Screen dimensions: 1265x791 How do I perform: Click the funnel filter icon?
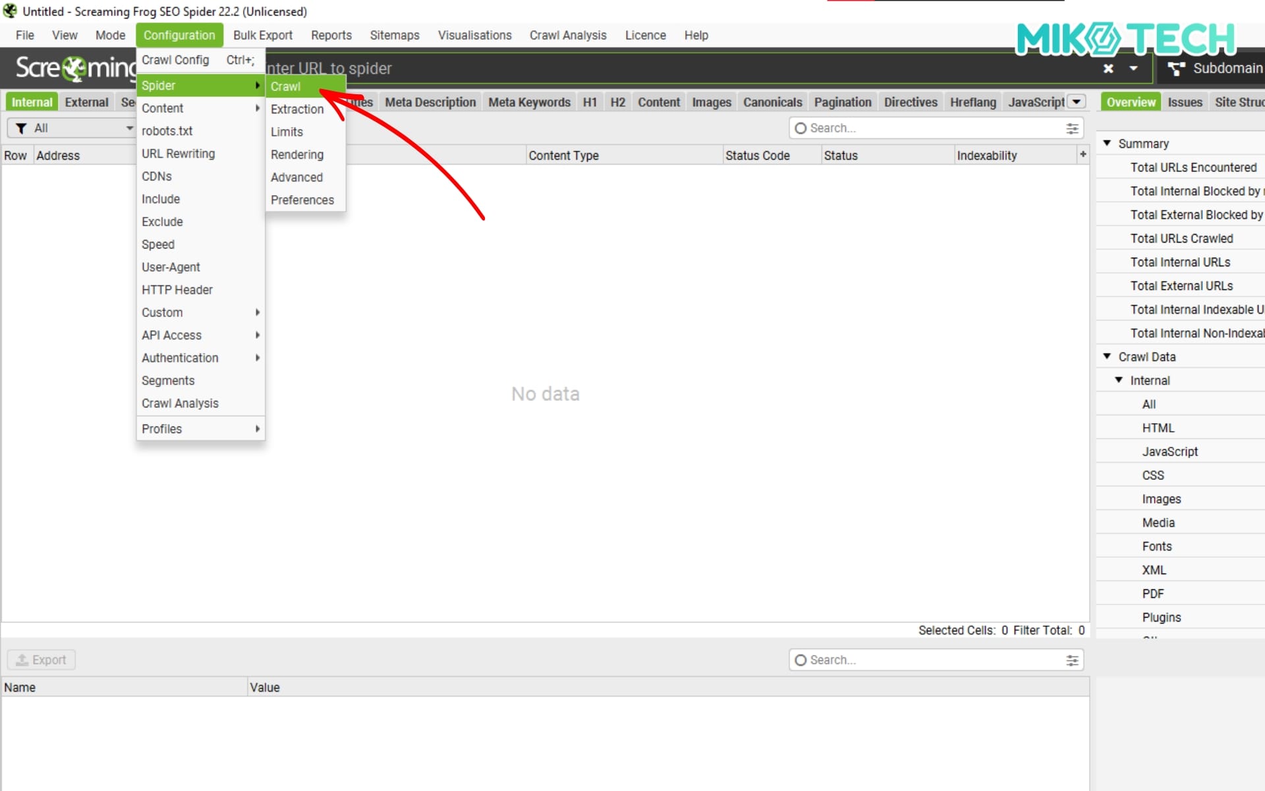(x=21, y=129)
